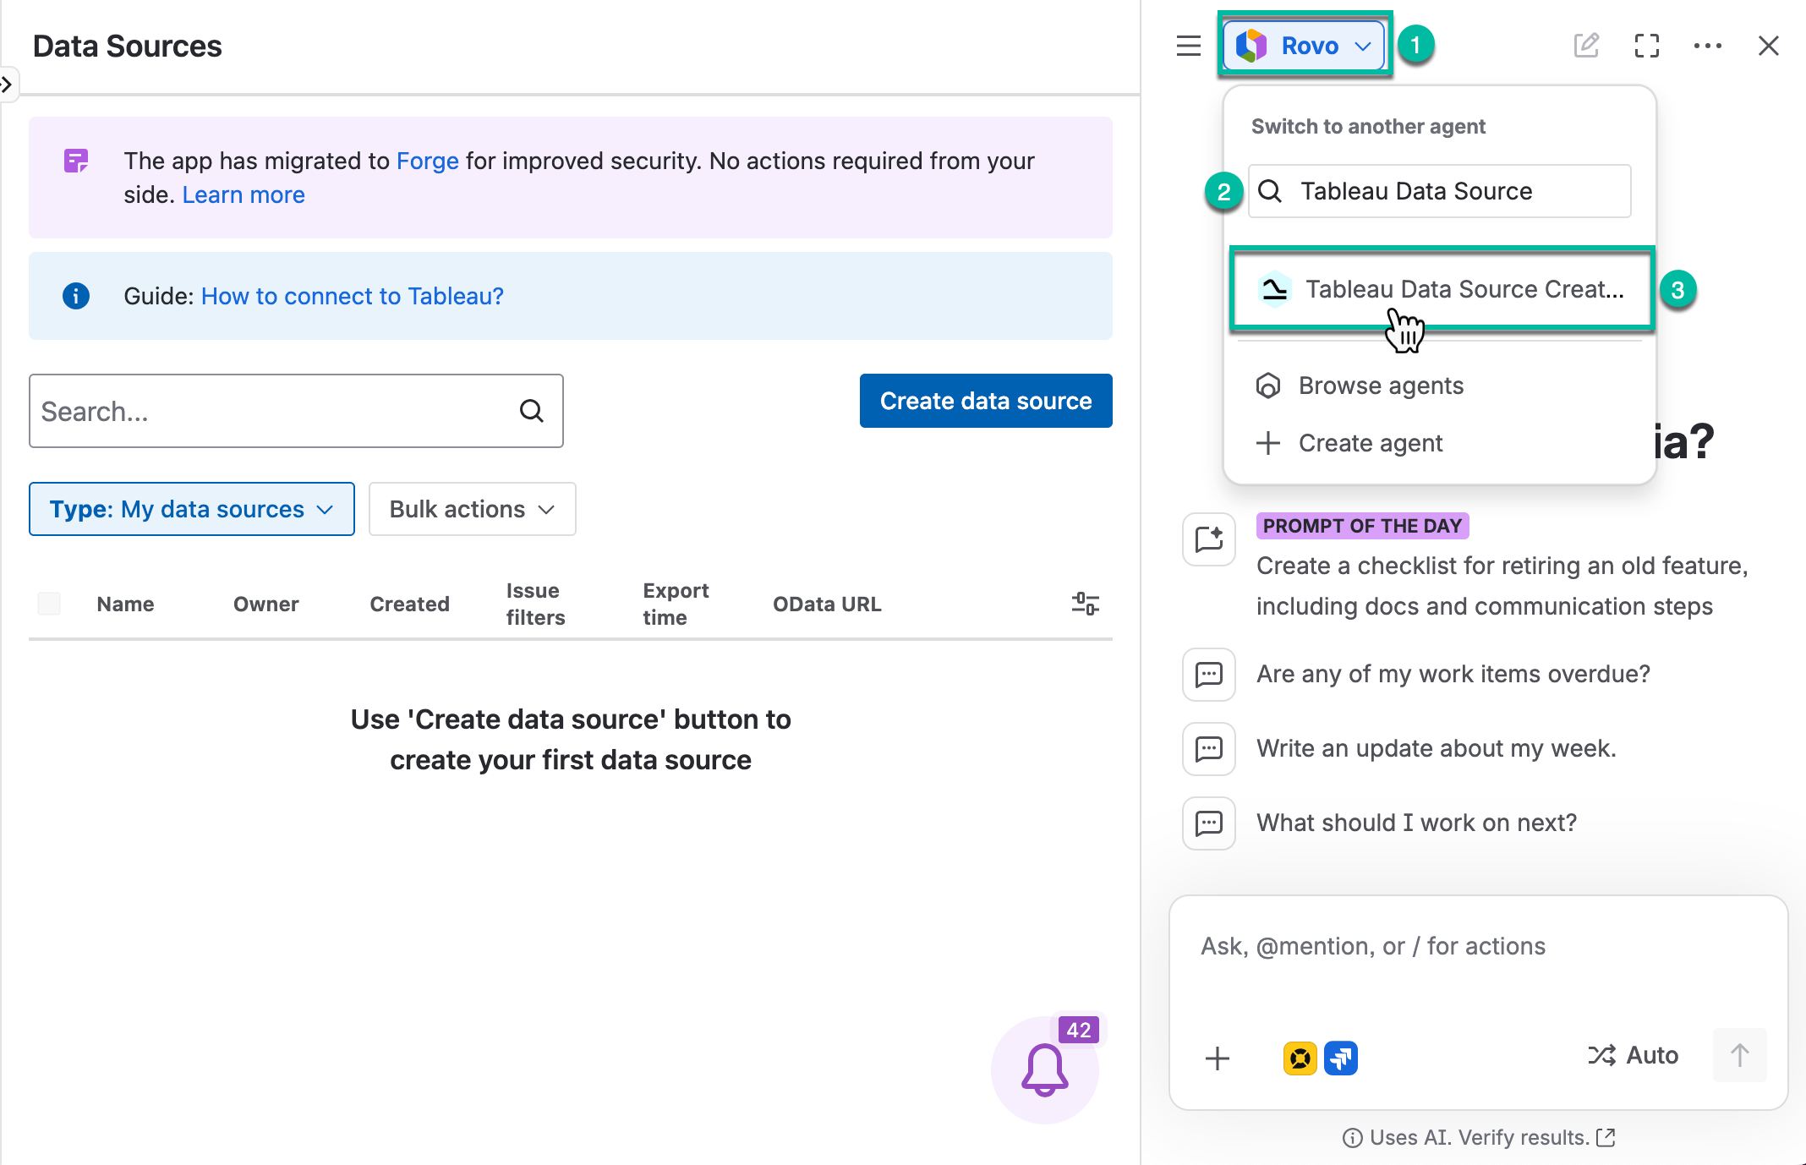The width and height of the screenshot is (1806, 1165).
Task: Choose 'Write an update about my week.' prompt
Action: (x=1437, y=748)
